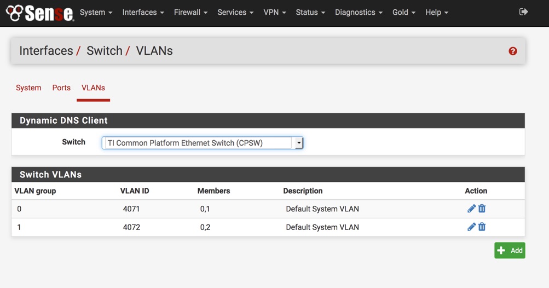Follow the Switch breadcrumb link

(x=104, y=51)
